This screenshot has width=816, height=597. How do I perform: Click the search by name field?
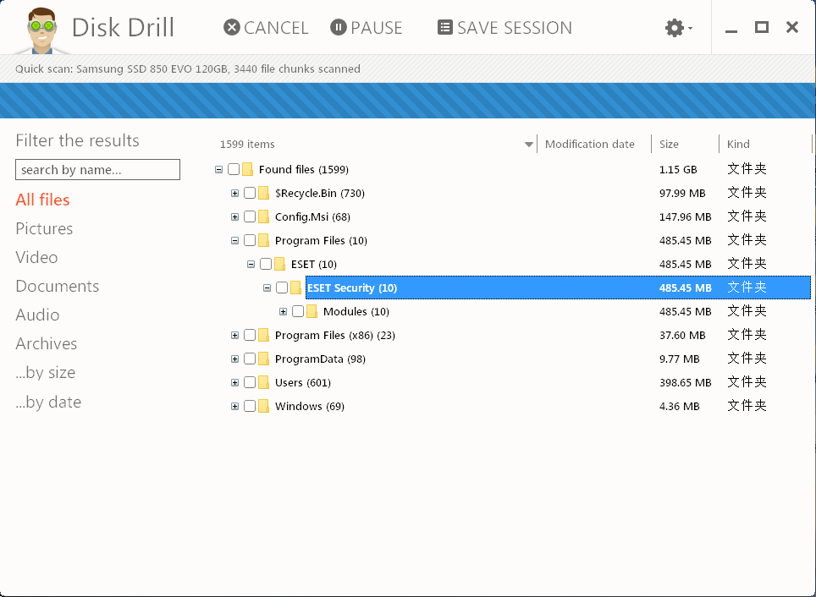pos(98,169)
